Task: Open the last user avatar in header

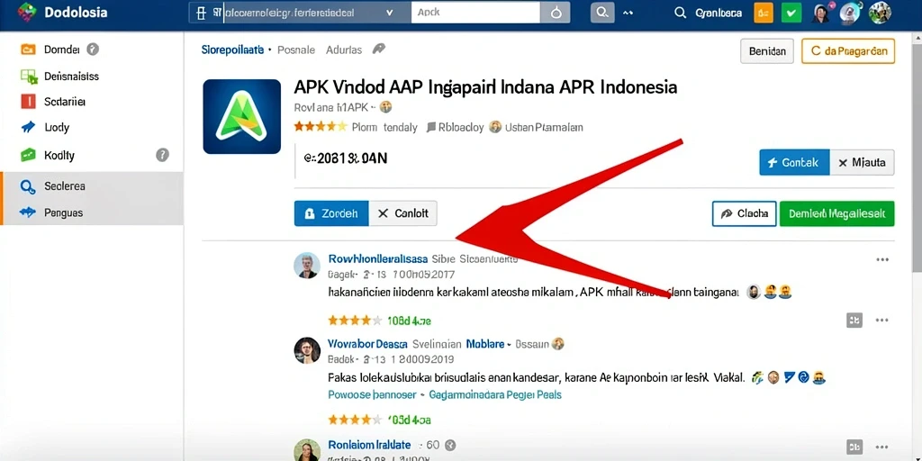Action: coord(880,13)
